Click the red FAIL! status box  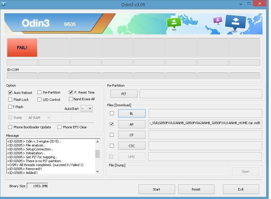[x=22, y=48]
